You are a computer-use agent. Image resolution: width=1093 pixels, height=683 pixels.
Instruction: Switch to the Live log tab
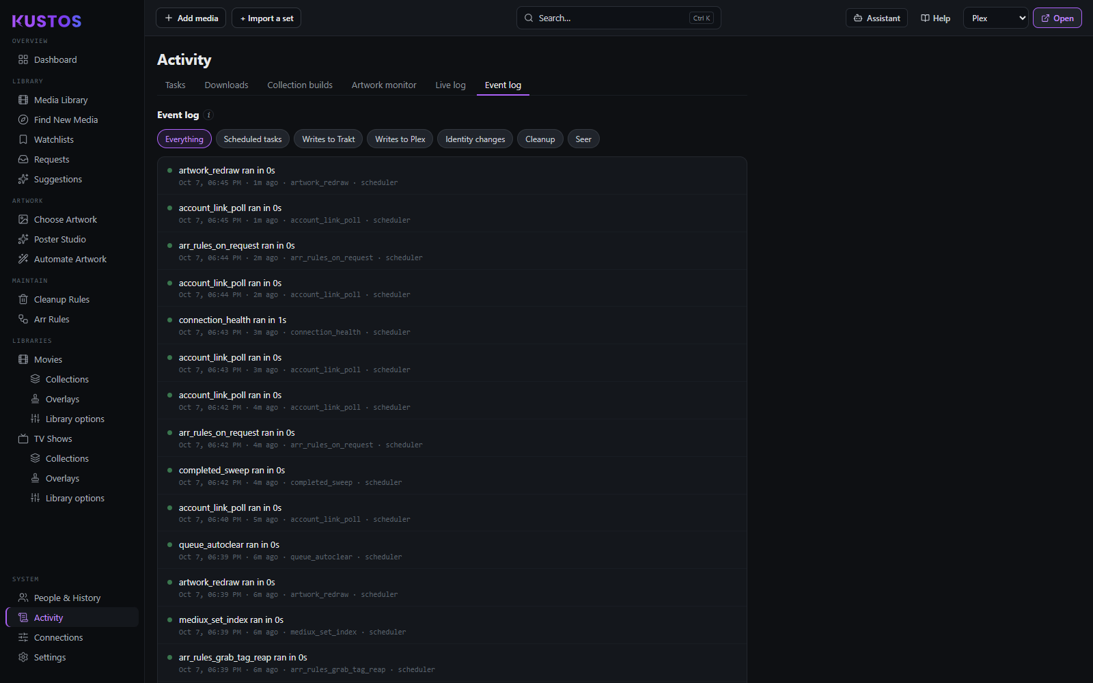click(450, 85)
